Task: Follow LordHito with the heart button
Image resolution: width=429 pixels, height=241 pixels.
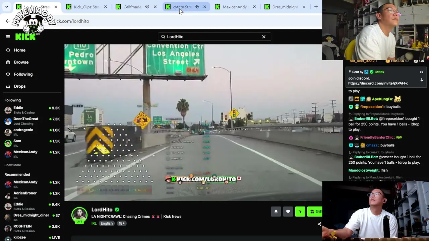Action: tap(288, 212)
